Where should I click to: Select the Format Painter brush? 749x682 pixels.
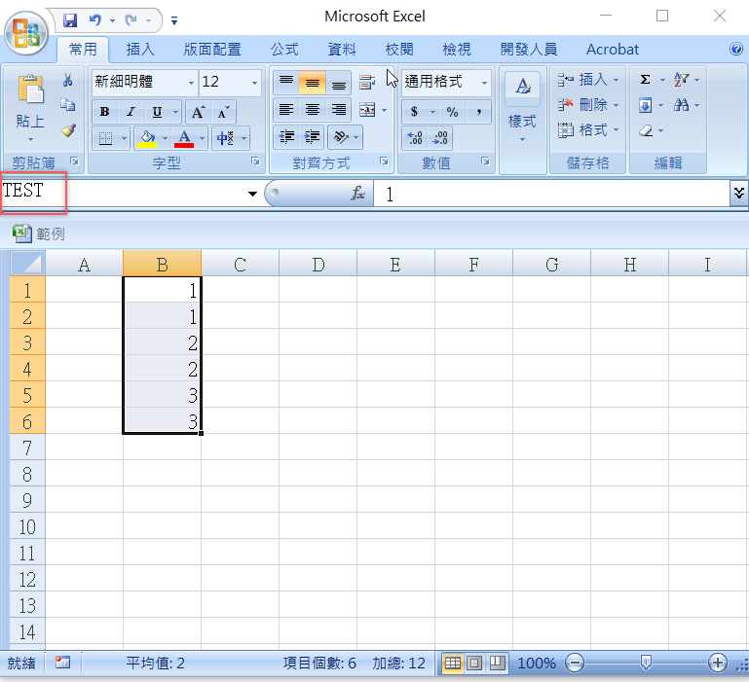tap(68, 129)
